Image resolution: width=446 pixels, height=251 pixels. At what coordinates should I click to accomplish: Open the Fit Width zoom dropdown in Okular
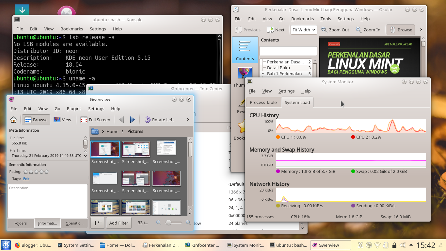coord(303,30)
